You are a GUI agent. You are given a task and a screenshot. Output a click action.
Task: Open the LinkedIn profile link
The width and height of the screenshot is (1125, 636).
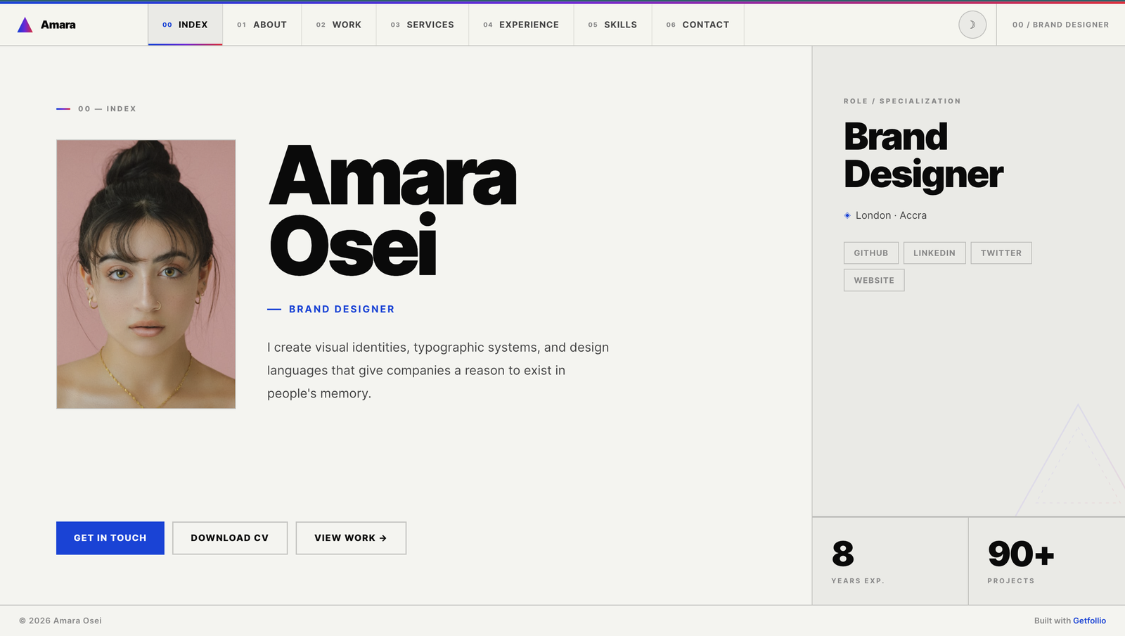(x=934, y=253)
